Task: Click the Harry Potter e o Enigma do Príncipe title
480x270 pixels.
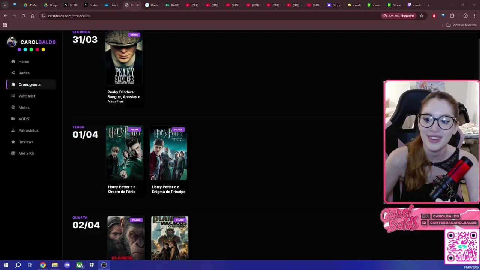Action: click(x=168, y=189)
